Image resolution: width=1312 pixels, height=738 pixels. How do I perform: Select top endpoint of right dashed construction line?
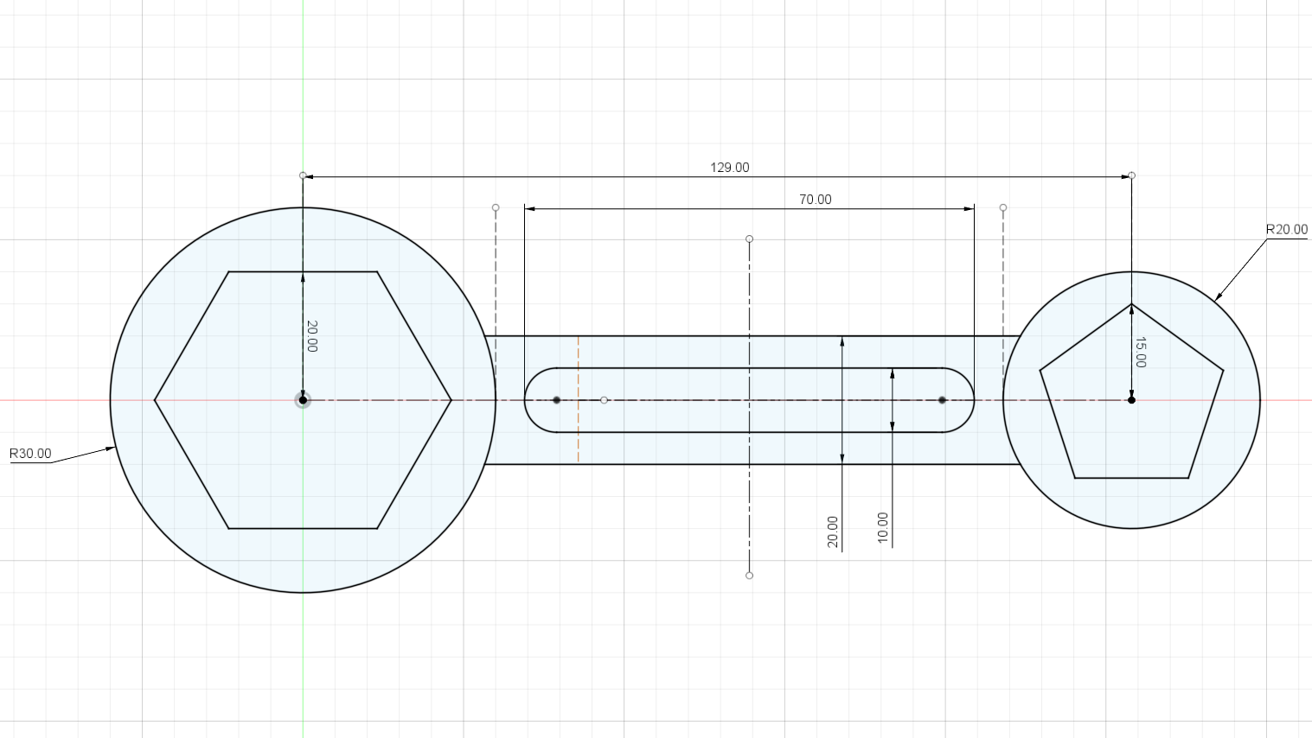[1003, 208]
